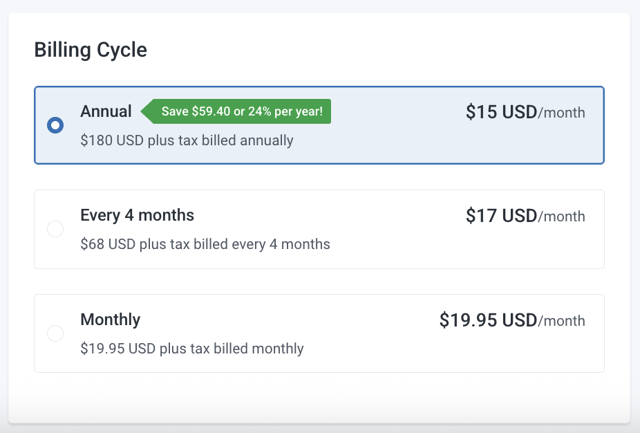Choose the highlighted Annual plan card

pyautogui.click(x=387, y=149)
